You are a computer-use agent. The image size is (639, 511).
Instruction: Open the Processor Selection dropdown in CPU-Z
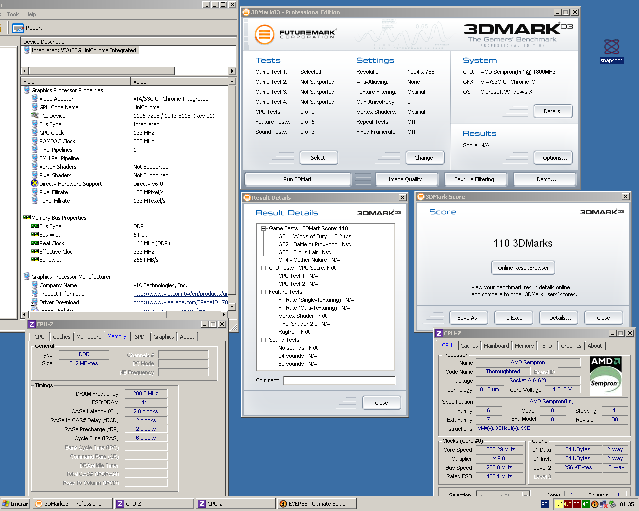[526, 494]
